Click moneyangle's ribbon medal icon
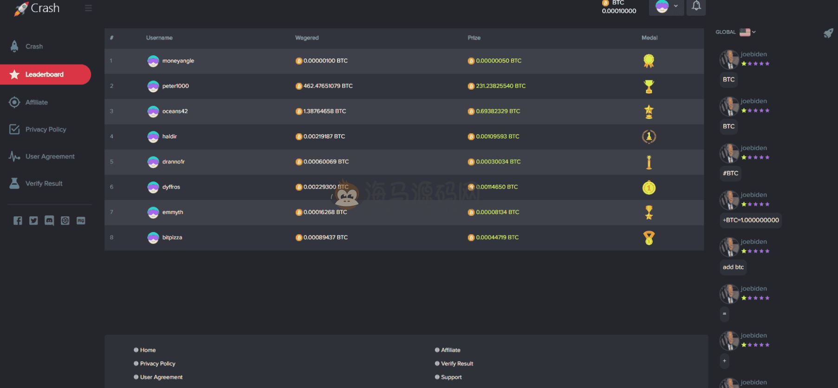The image size is (838, 388). pyautogui.click(x=649, y=61)
